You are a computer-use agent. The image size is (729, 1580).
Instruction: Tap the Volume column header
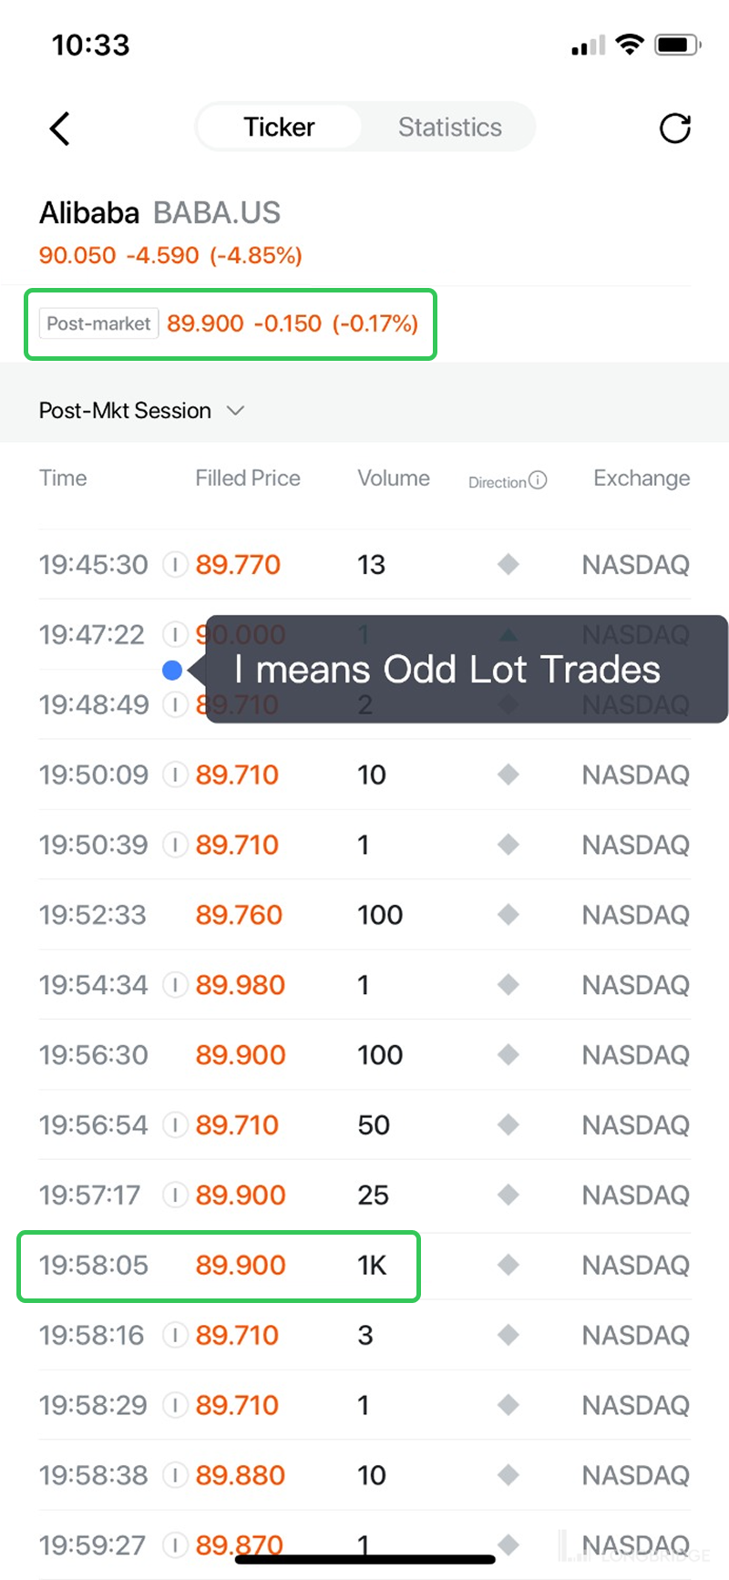[x=393, y=478]
